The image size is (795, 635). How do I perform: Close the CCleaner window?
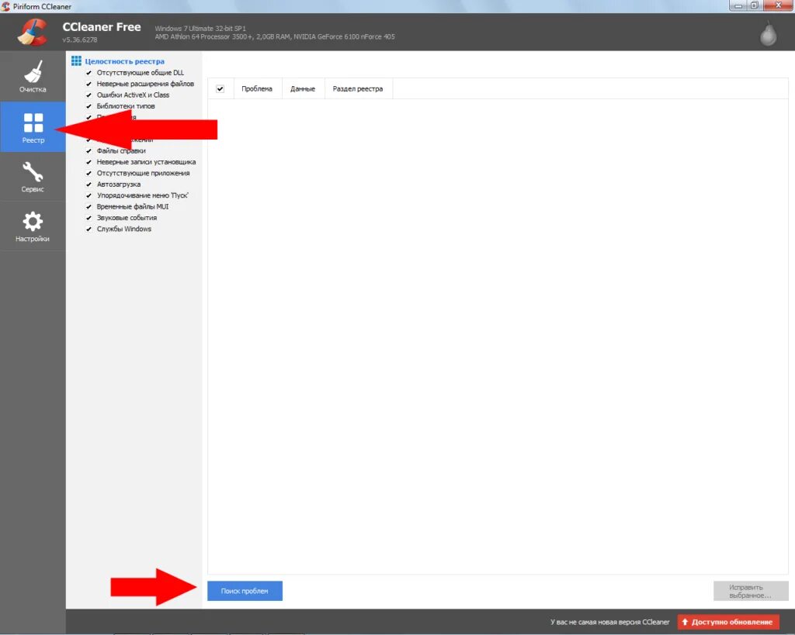[779, 5]
